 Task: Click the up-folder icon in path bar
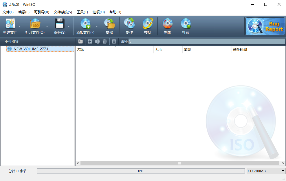[80, 41]
